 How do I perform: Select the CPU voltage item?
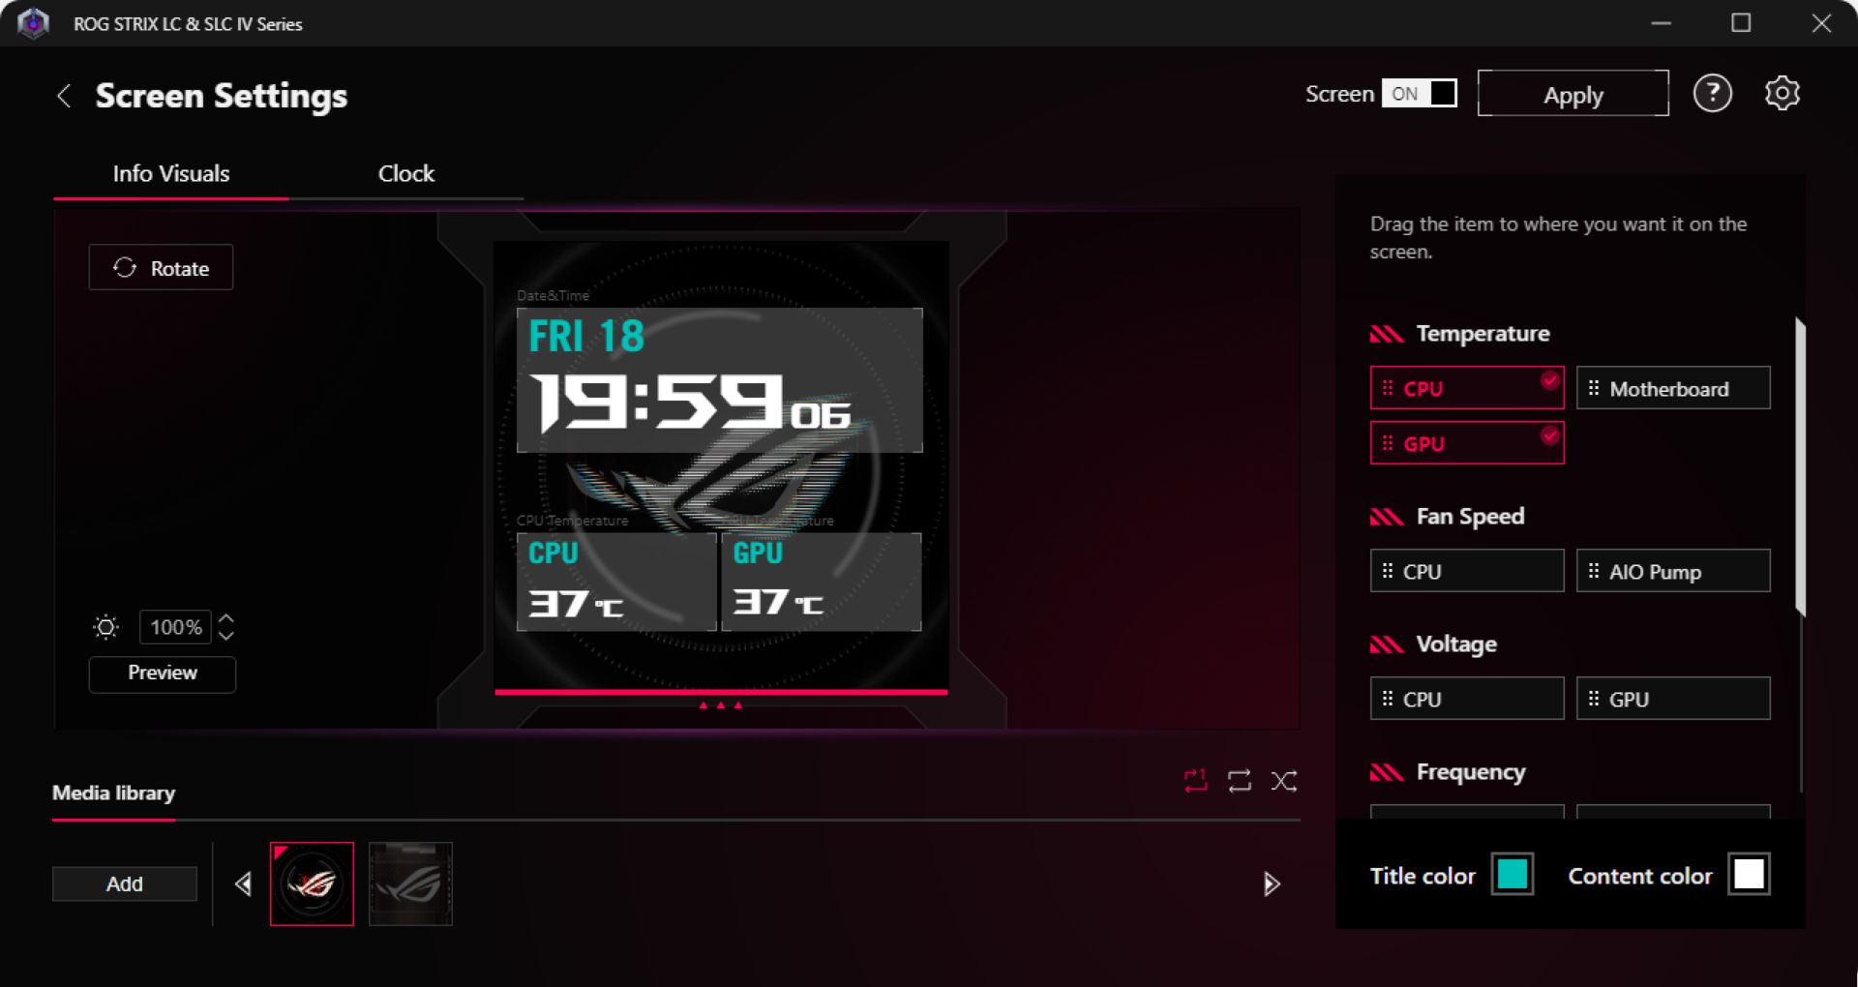pos(1467,699)
